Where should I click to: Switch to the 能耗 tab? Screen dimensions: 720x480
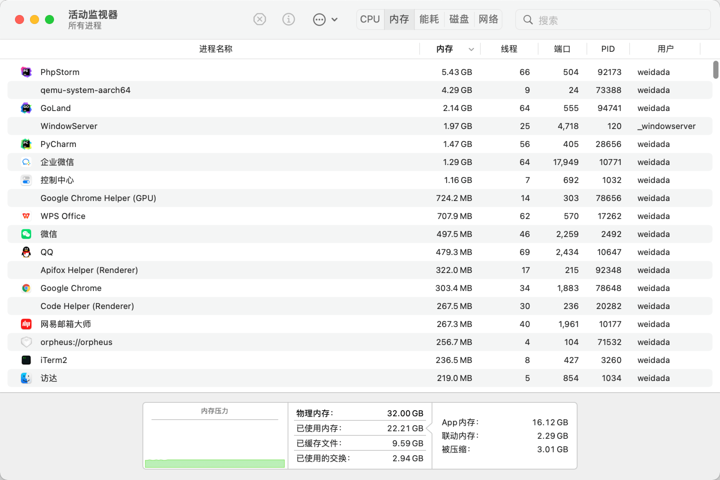point(429,19)
